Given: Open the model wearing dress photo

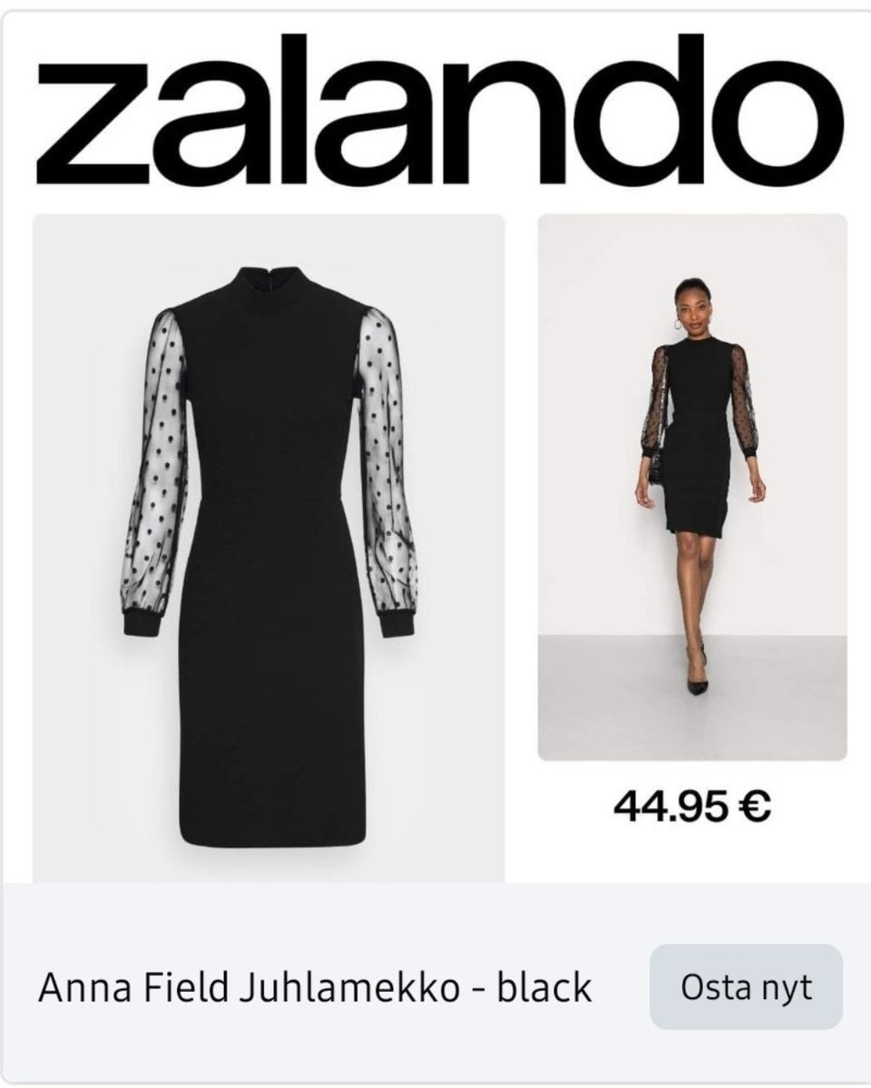Looking at the screenshot, I should tap(692, 487).
